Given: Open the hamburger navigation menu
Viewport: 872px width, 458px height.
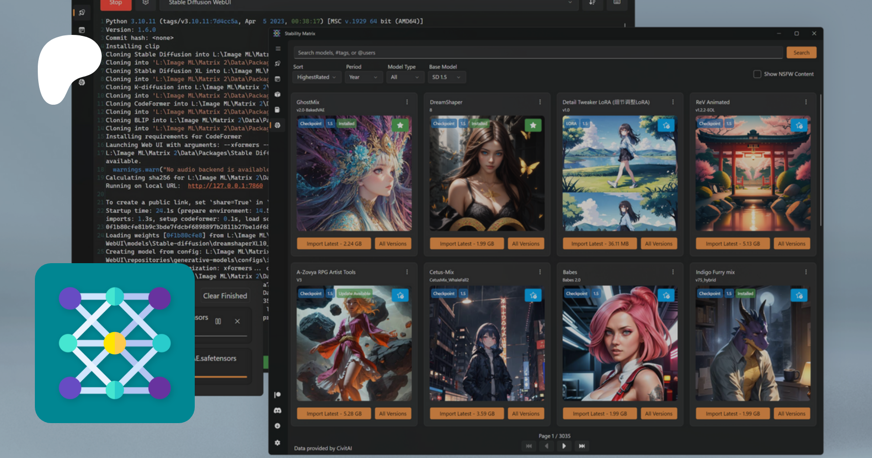Looking at the screenshot, I should (278, 48).
